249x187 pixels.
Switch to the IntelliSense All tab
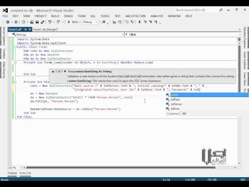click(x=184, y=114)
